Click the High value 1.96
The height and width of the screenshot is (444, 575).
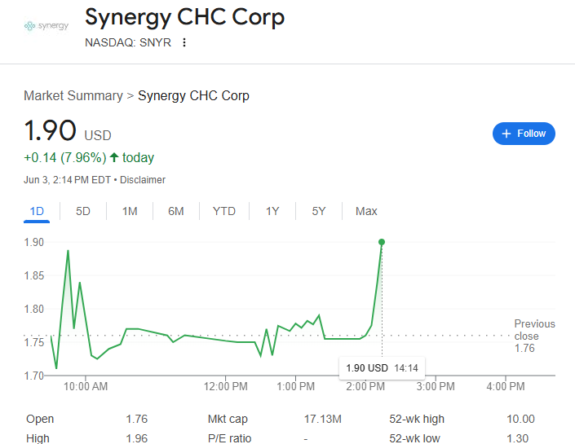click(136, 438)
